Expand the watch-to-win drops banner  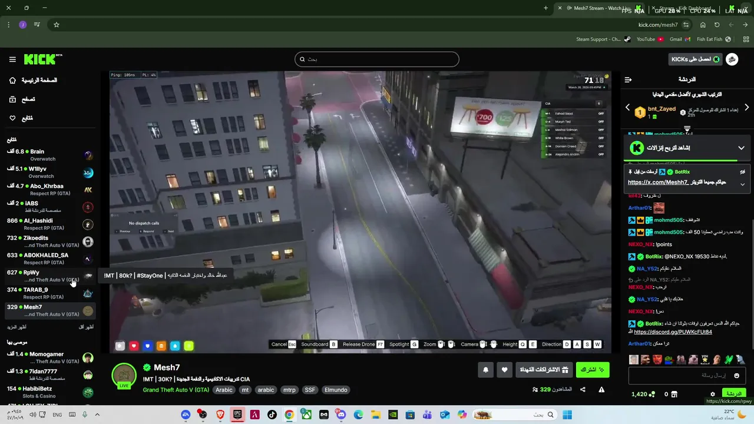[741, 148]
